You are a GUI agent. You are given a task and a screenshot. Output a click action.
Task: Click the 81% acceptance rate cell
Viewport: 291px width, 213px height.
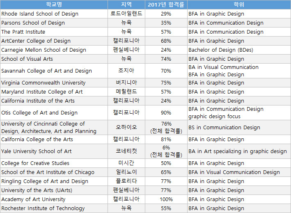click(x=166, y=140)
